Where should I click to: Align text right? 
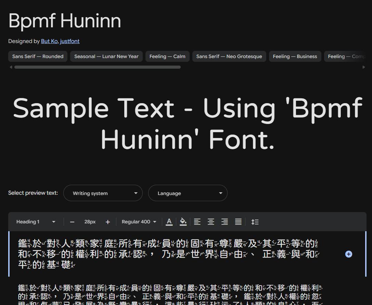click(225, 222)
